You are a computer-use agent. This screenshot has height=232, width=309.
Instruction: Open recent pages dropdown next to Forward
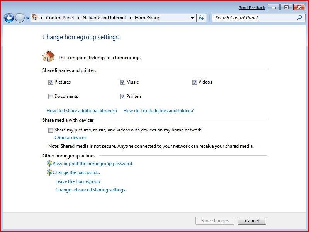coord(28,18)
